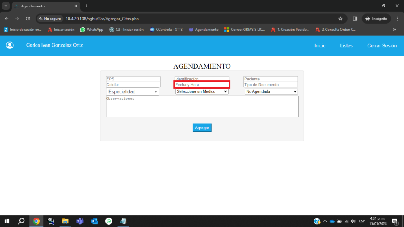Viewport: 404px width, 227px height.
Task: Click the user profile avatar icon
Action: [10, 45]
